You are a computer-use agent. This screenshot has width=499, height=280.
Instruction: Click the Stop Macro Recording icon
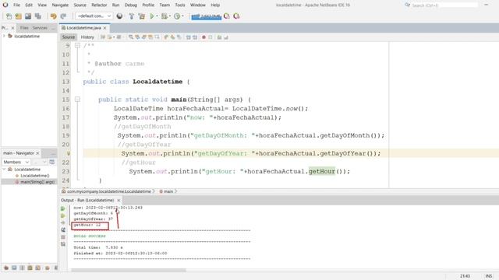[x=211, y=37]
